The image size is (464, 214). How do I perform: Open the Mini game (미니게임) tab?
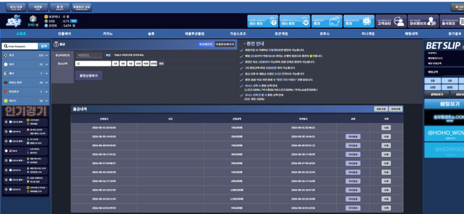368,34
